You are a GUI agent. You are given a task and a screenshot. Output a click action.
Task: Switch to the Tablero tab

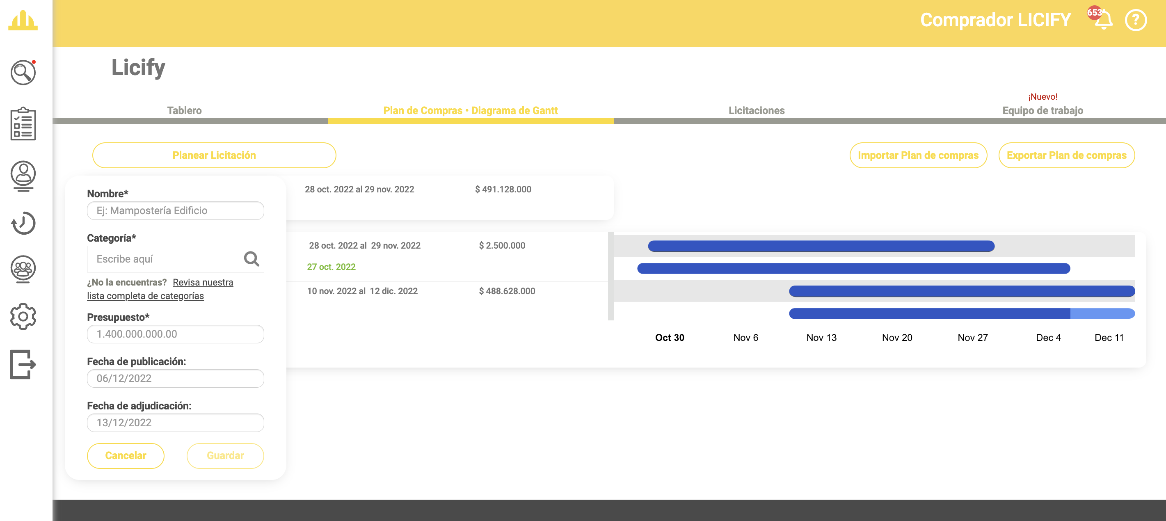click(184, 110)
